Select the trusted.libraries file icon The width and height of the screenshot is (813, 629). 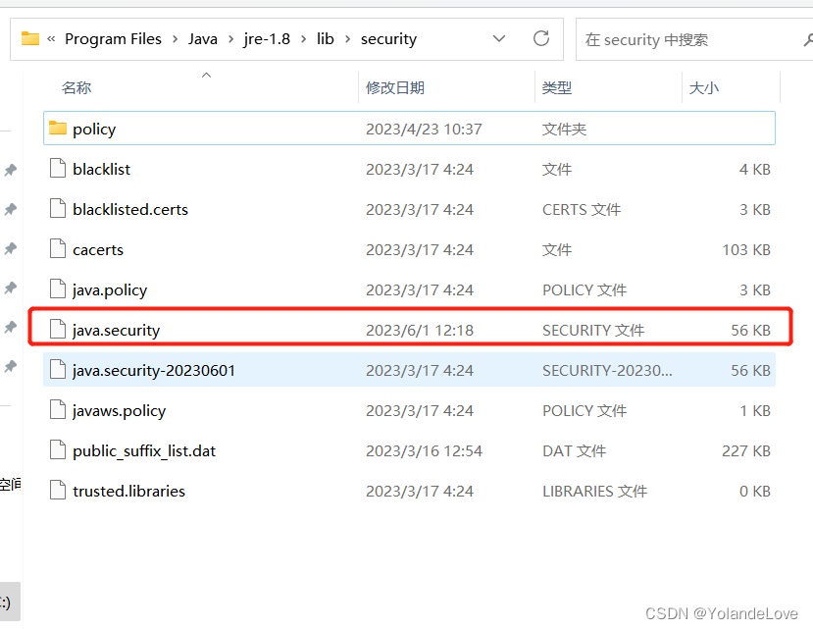[58, 490]
